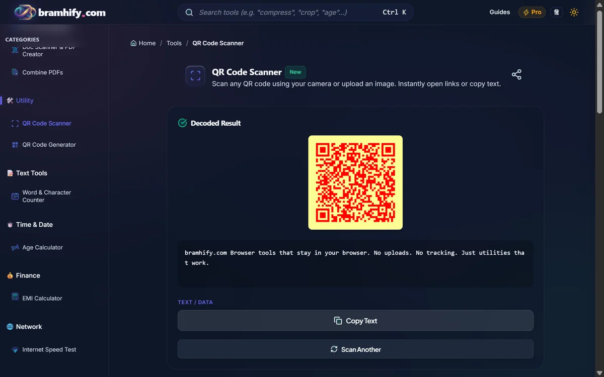Click the share icon
The height and width of the screenshot is (377, 604).
pyautogui.click(x=516, y=75)
